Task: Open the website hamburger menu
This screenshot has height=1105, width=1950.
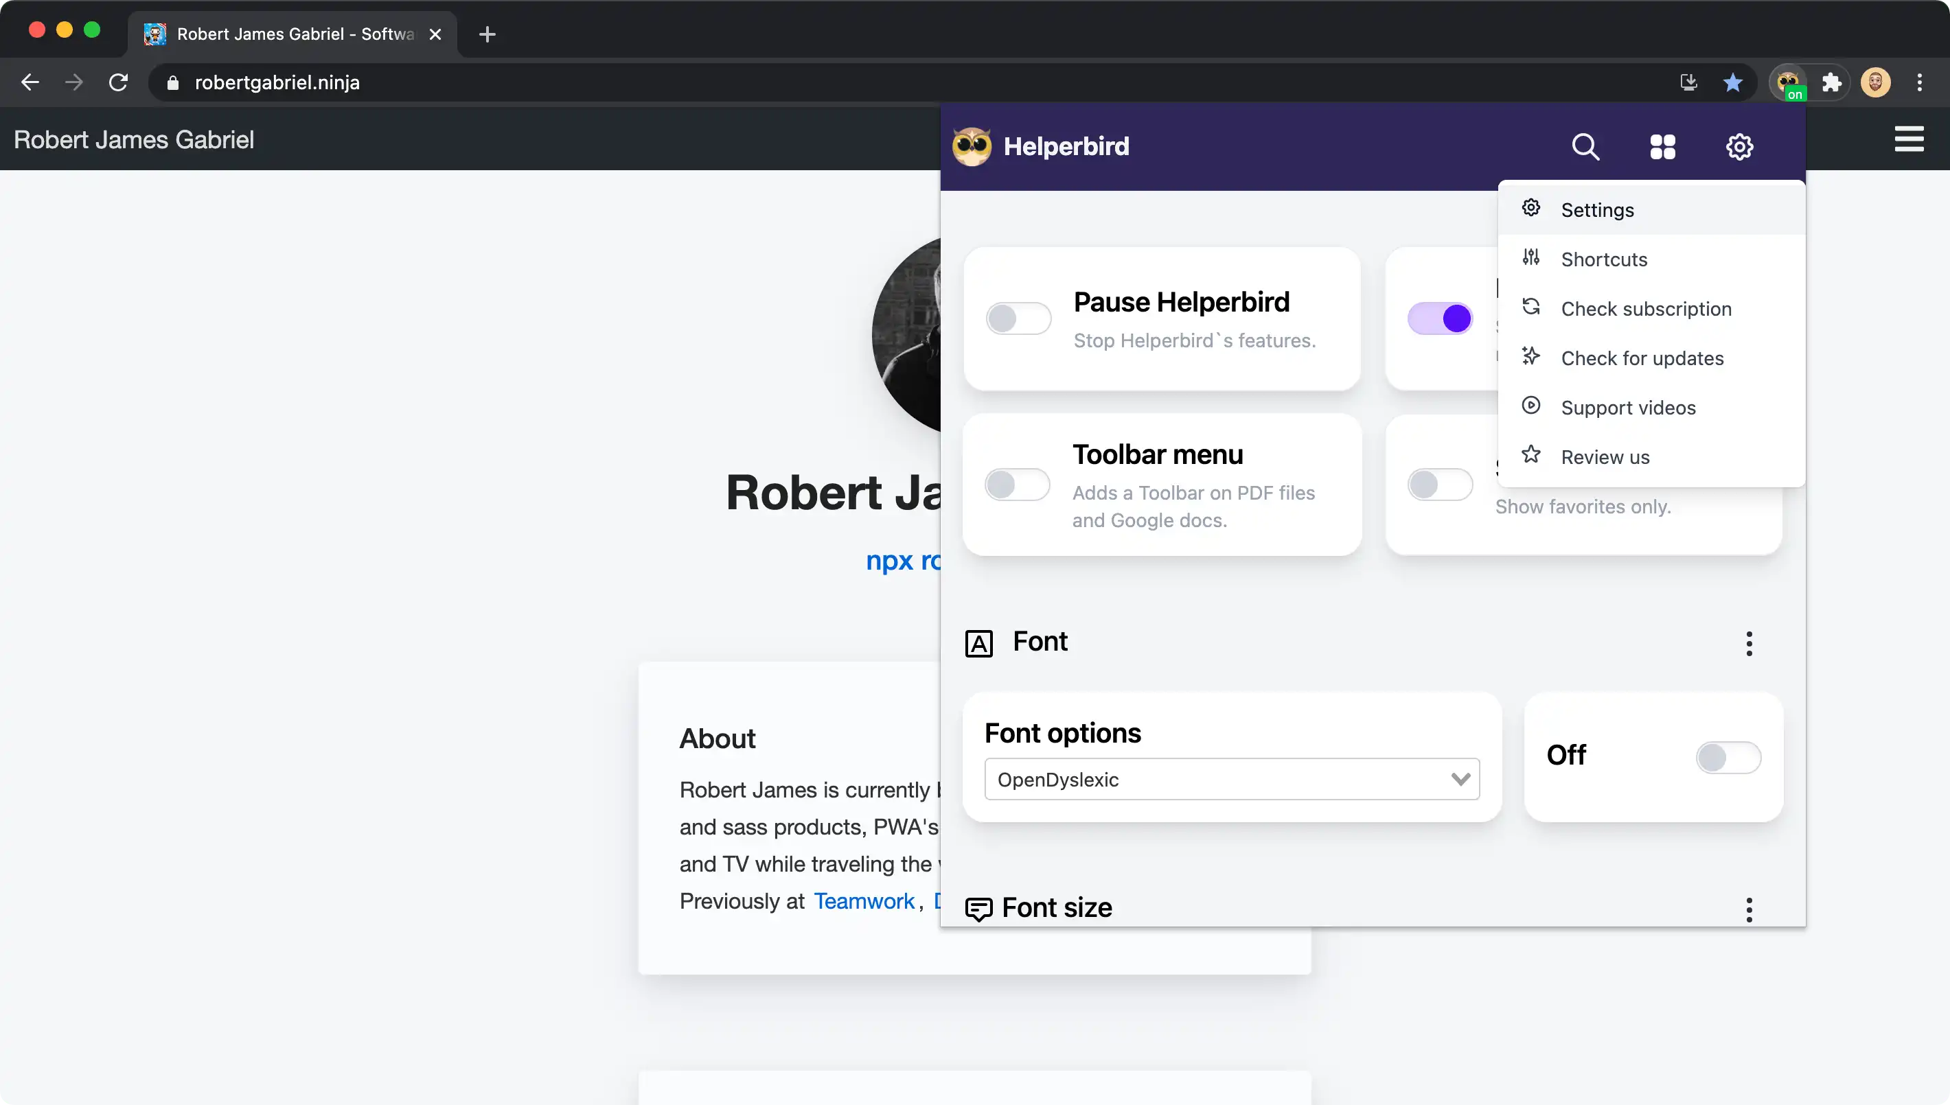Action: click(x=1908, y=139)
